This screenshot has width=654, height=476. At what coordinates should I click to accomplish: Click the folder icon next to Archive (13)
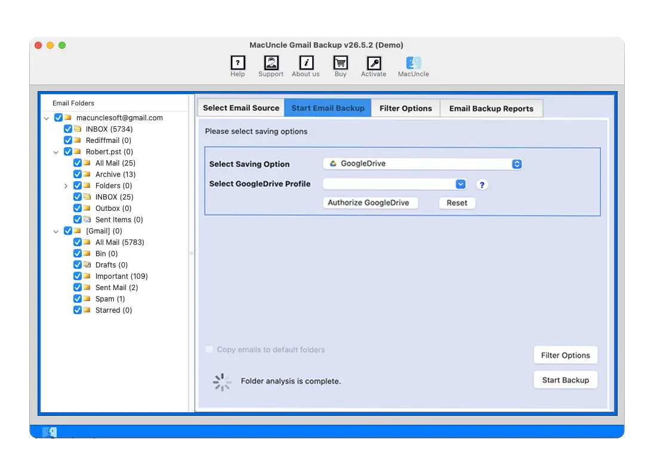(x=87, y=174)
